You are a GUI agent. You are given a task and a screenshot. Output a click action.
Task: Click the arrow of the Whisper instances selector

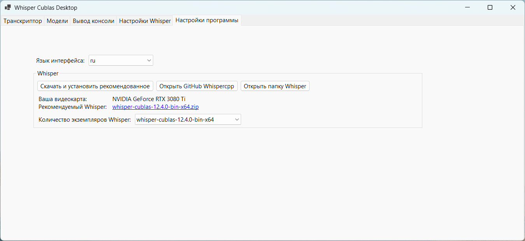[x=236, y=119]
